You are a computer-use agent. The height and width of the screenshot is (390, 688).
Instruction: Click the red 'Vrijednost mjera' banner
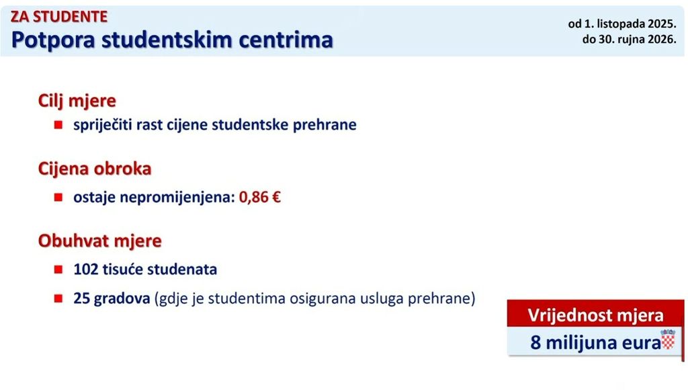[595, 315]
